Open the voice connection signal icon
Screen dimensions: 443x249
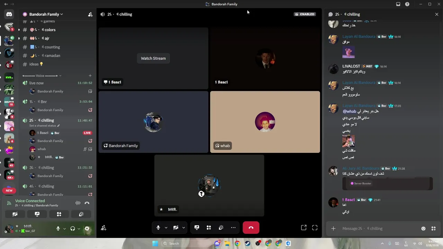coord(9,203)
